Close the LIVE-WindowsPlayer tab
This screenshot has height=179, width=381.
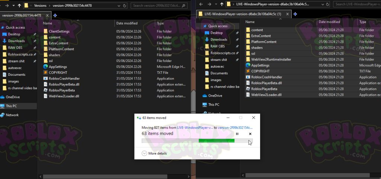pyautogui.click(x=288, y=14)
